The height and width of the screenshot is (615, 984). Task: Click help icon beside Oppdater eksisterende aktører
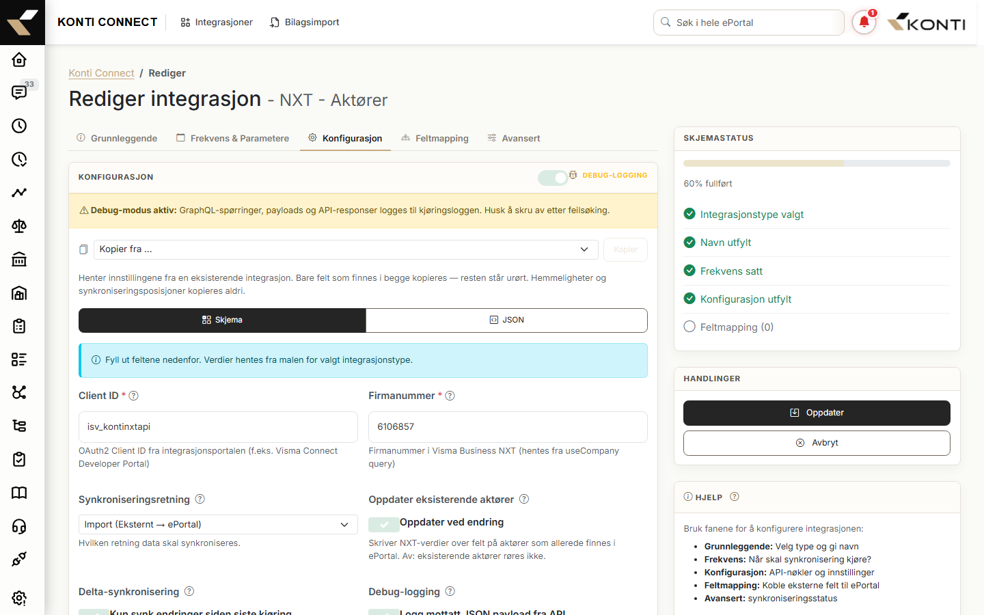(x=524, y=499)
